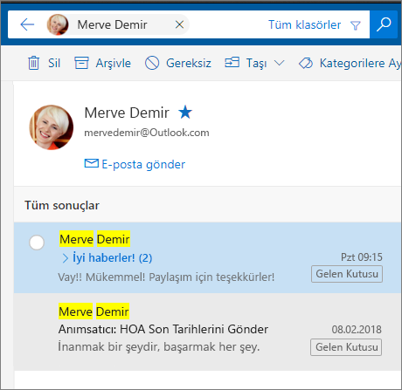Screen dimensions: 402x390
Task: Click Merve Demir avatar in search chip
Action: coord(58,24)
